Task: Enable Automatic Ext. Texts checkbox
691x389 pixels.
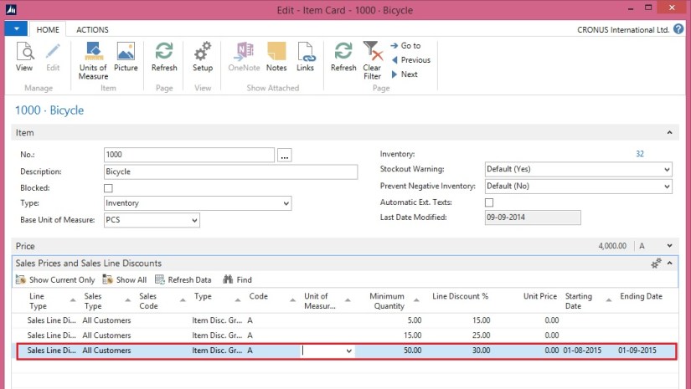Action: click(489, 202)
